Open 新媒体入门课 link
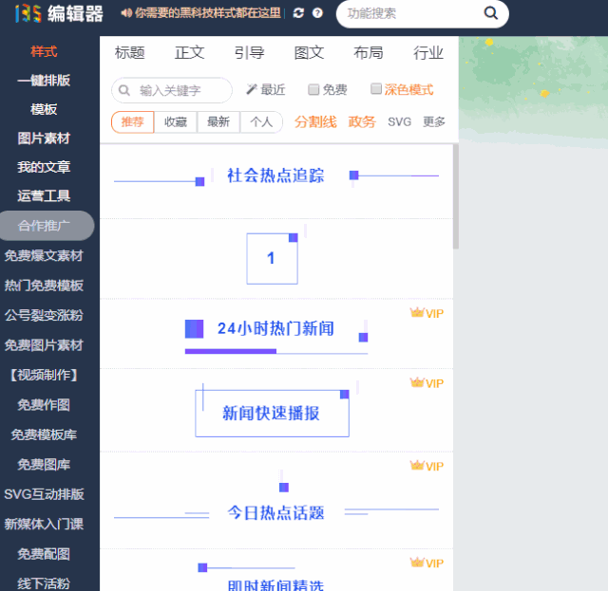This screenshot has width=608, height=591. click(44, 524)
